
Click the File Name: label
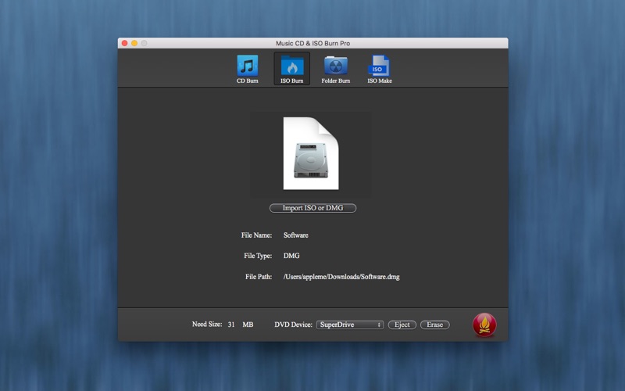click(256, 235)
